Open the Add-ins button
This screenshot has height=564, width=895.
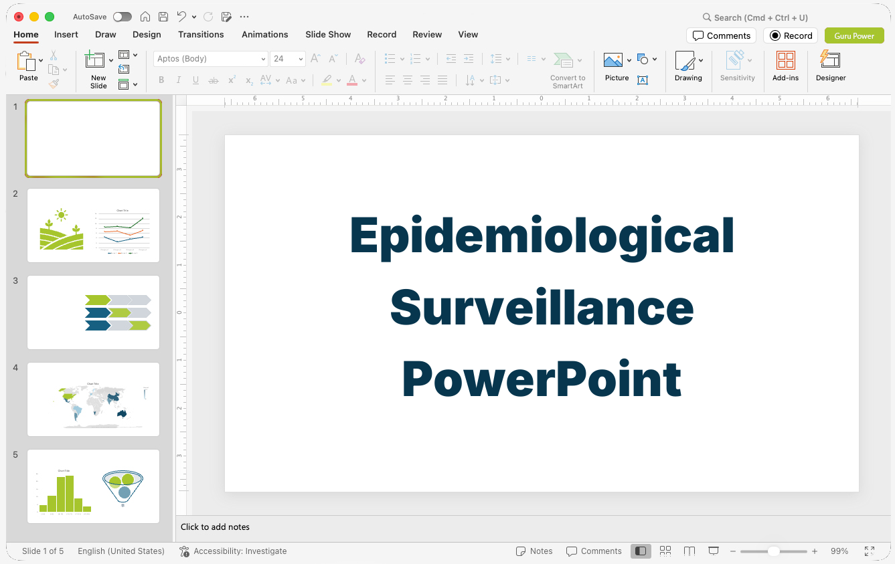tap(785, 67)
